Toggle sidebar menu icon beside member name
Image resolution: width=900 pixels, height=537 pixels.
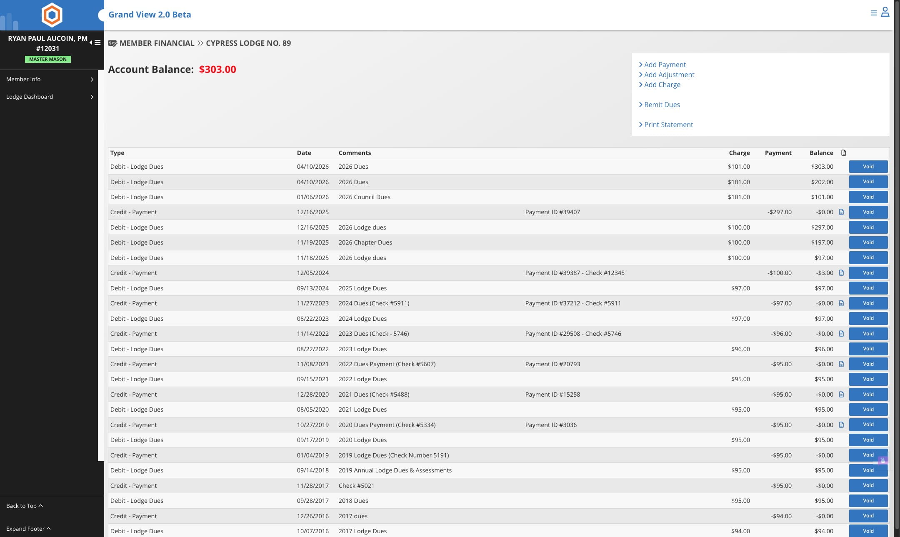pos(95,42)
